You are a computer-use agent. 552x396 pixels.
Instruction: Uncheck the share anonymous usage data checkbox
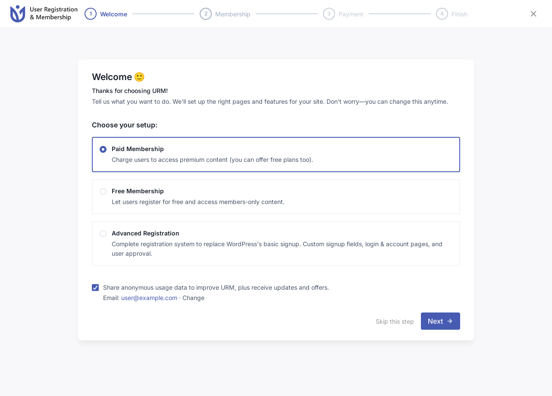click(x=95, y=288)
